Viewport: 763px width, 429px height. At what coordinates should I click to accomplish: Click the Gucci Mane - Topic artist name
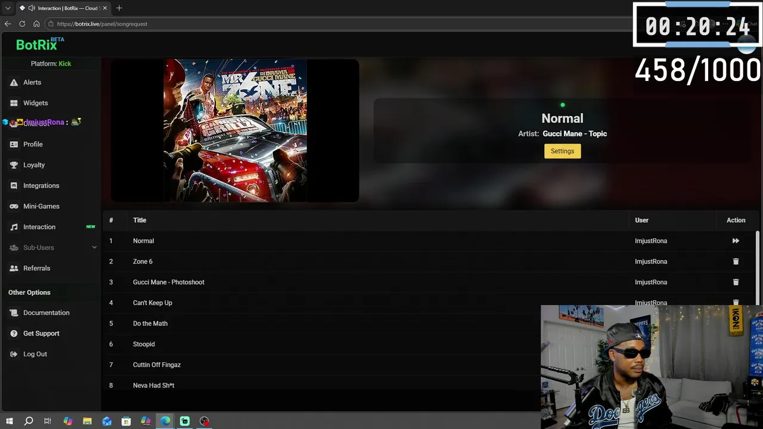coord(575,134)
